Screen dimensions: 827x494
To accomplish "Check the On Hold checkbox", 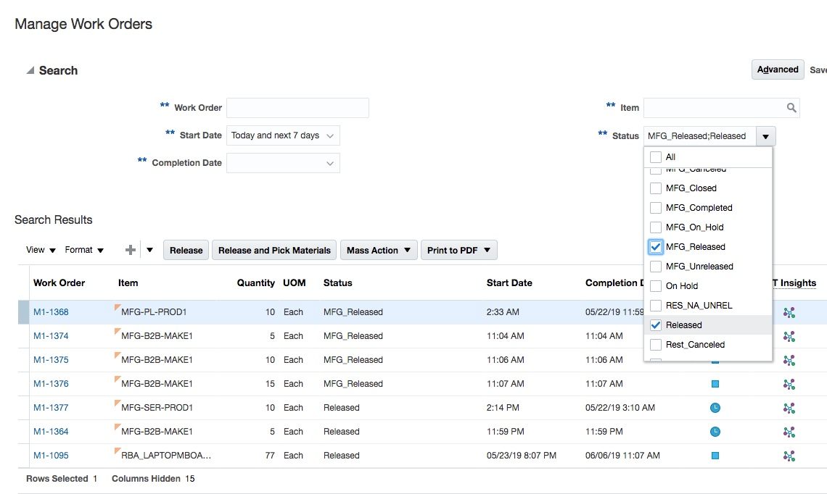I will coord(656,286).
